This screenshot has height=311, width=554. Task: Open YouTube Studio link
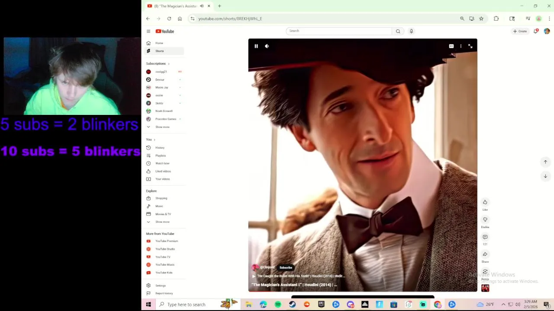pos(164,249)
